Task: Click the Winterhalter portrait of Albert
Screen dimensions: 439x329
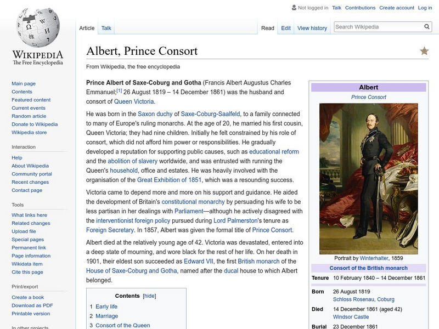Action: coord(368,180)
